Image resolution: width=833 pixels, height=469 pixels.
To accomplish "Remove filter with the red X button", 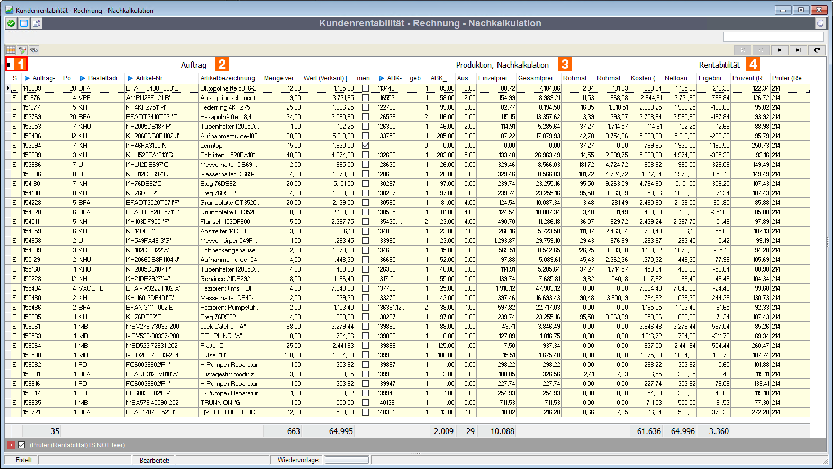I will point(11,445).
